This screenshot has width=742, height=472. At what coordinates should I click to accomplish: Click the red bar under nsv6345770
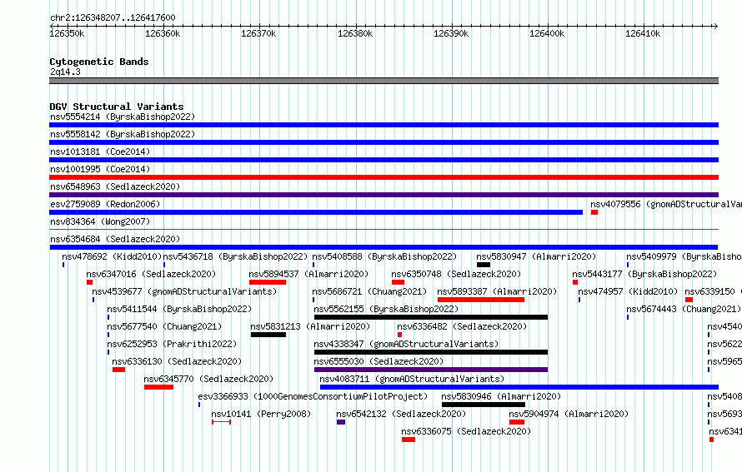pos(159,387)
